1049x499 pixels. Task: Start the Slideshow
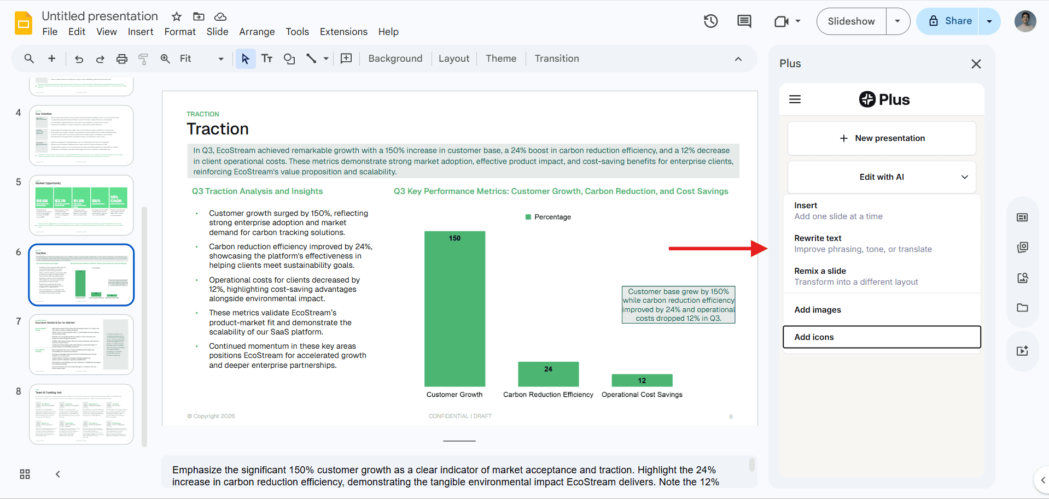[x=851, y=21]
